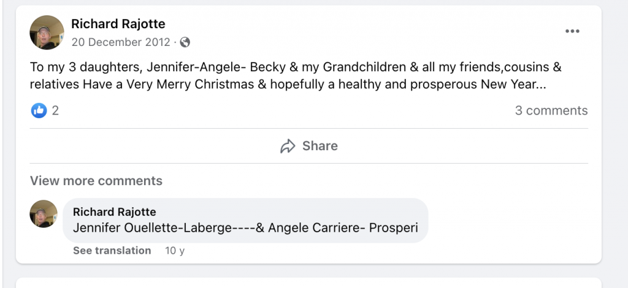Expand View more comments
628x288 pixels.
coord(96,181)
